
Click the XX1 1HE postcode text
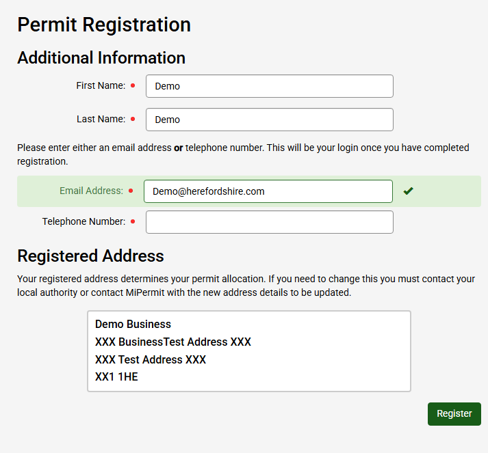(x=116, y=376)
